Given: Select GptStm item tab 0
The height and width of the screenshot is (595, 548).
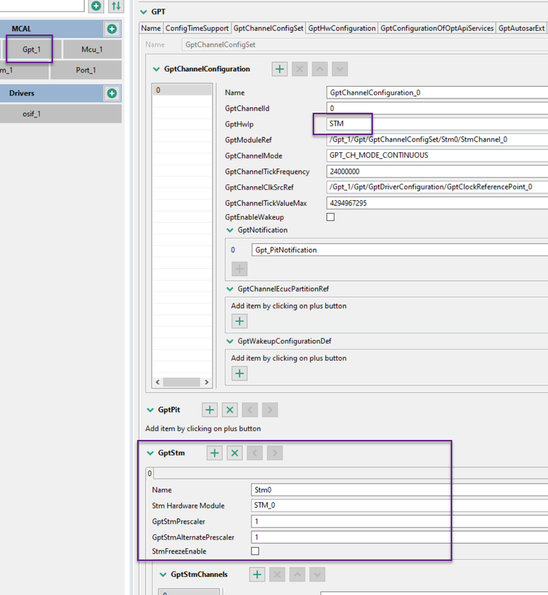Looking at the screenshot, I should 150,474.
